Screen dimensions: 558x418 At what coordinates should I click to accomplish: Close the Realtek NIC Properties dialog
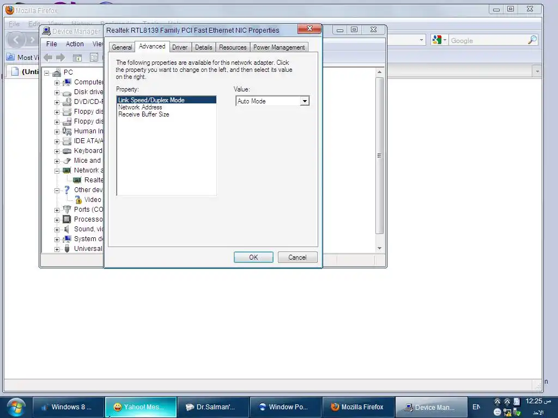point(310,29)
